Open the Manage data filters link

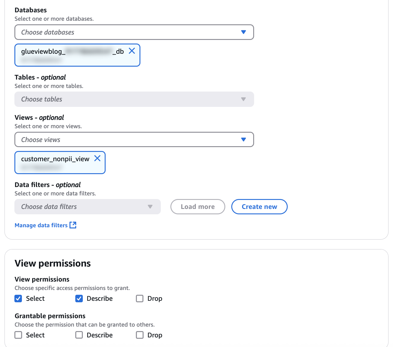41,225
